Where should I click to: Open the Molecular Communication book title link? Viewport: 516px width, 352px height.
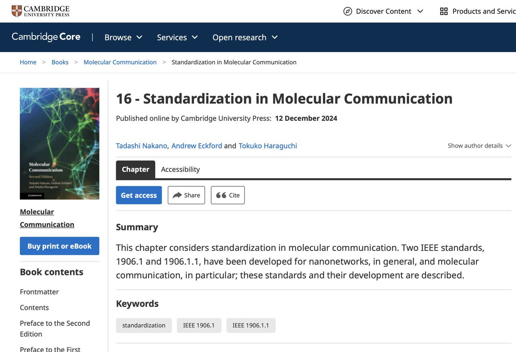click(x=47, y=218)
